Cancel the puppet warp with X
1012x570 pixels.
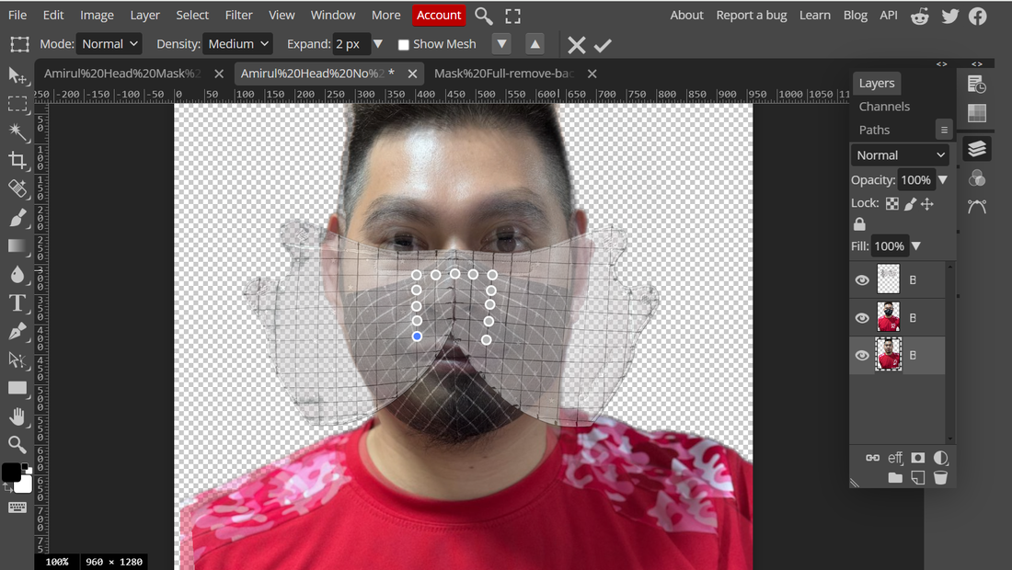pyautogui.click(x=576, y=44)
